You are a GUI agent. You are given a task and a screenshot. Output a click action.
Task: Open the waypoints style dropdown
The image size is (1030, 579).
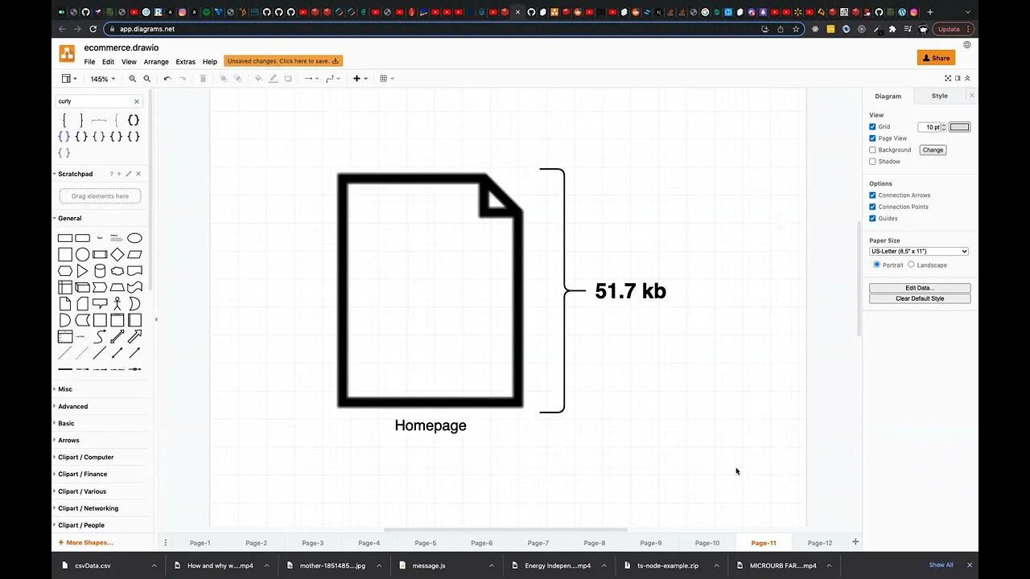click(x=333, y=79)
